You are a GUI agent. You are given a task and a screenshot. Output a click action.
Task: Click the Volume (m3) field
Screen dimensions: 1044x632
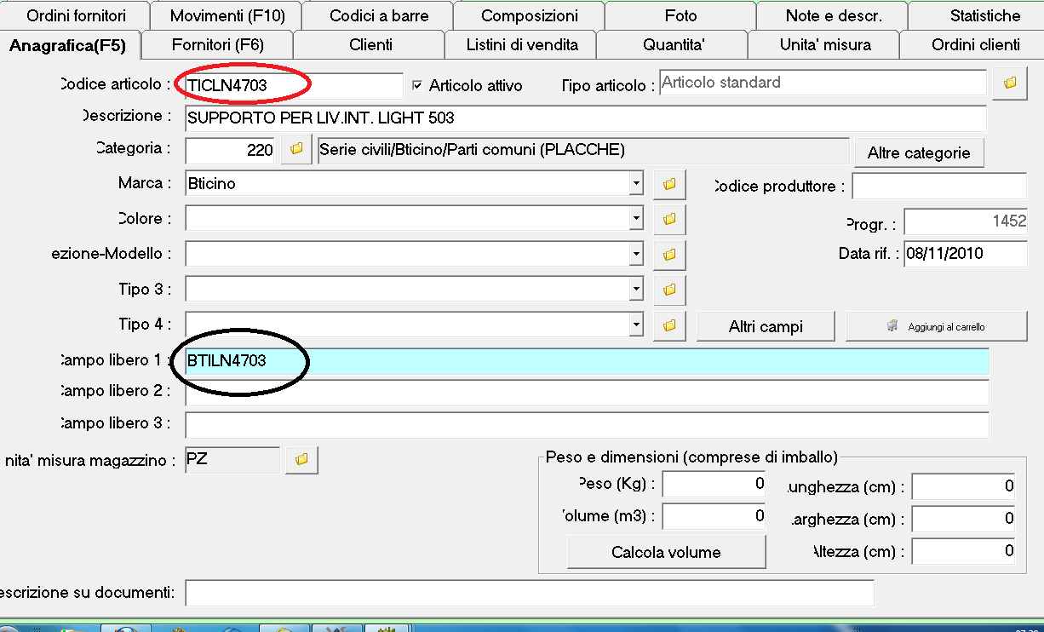tap(714, 516)
